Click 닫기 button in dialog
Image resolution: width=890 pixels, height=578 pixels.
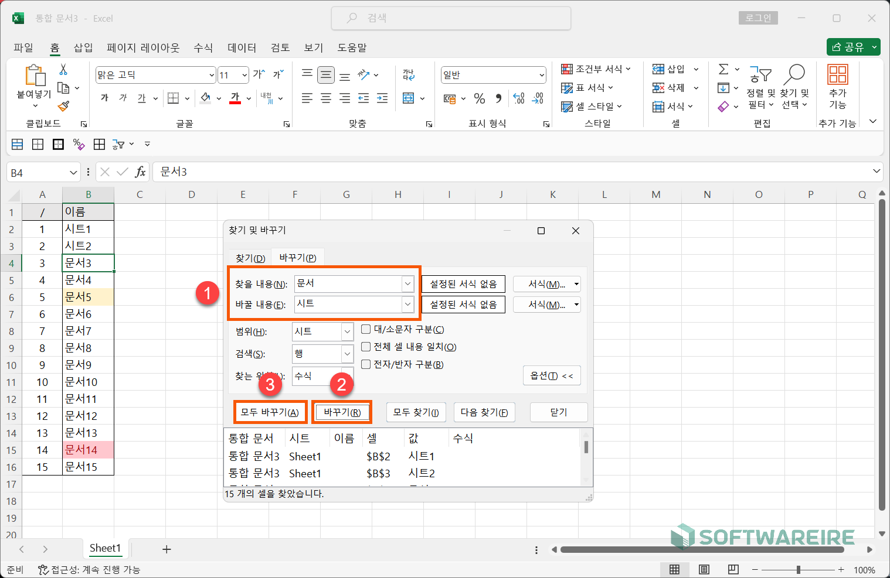[x=559, y=412]
